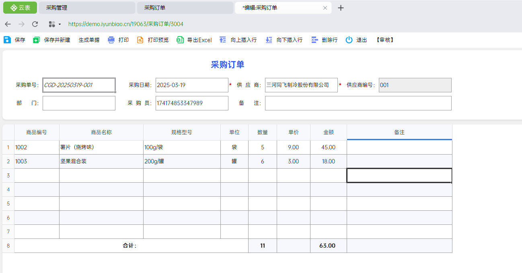This screenshot has width=522, height=273.
Task: Go back with the left arrow
Action: (8, 24)
